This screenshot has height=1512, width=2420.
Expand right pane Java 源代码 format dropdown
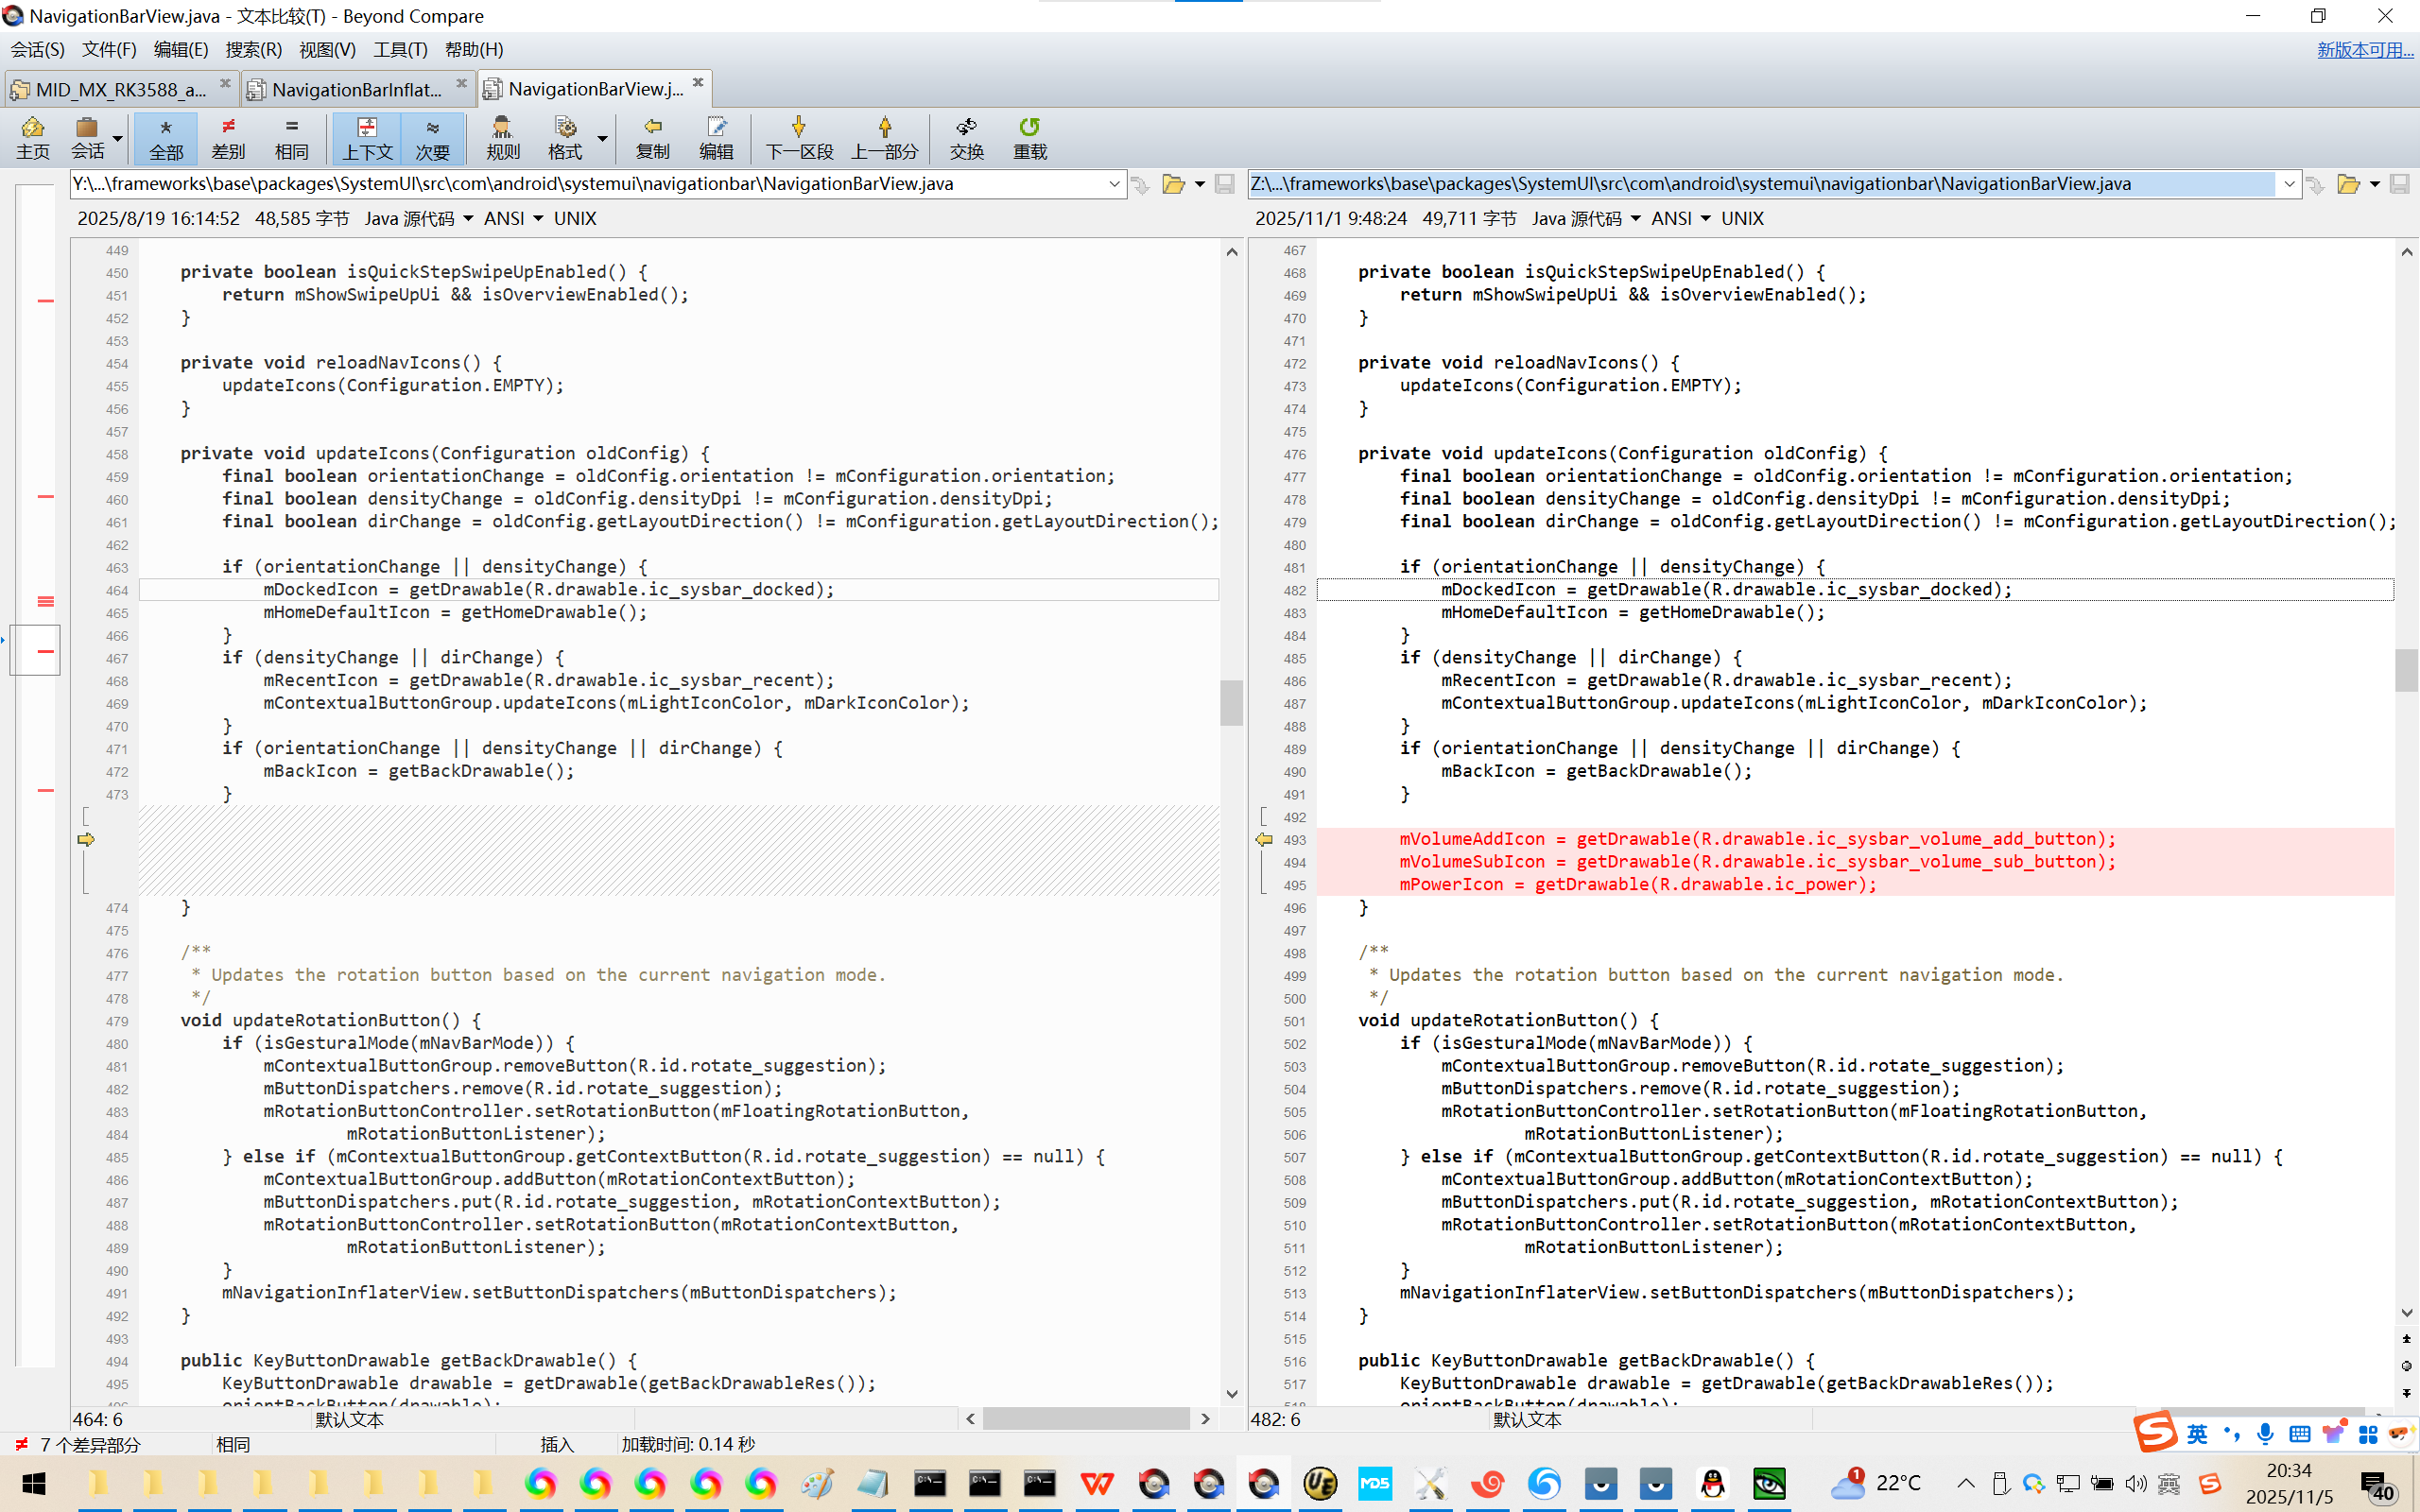pos(1586,218)
